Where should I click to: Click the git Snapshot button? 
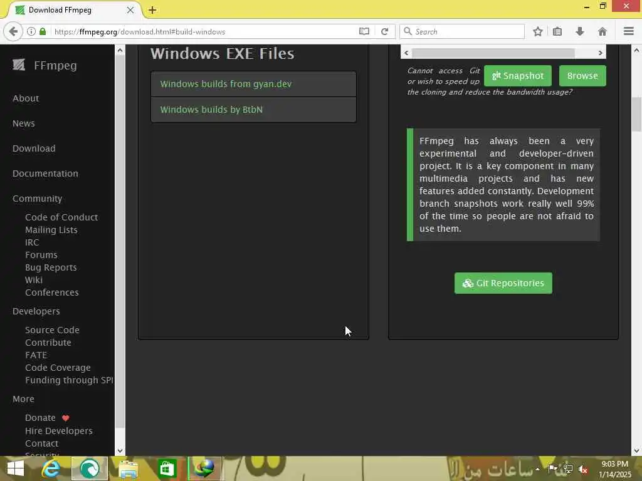517,76
